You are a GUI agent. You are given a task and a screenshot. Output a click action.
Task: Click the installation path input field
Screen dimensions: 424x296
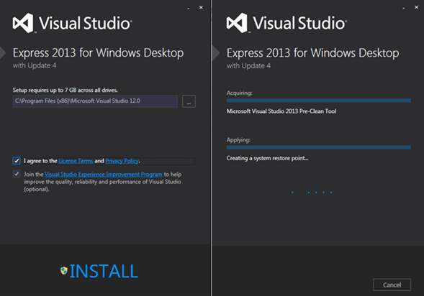click(95, 101)
